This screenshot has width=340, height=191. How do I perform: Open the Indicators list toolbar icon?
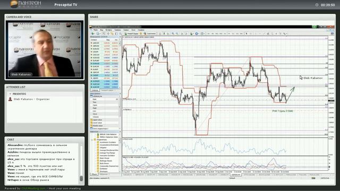[x=191, y=33]
